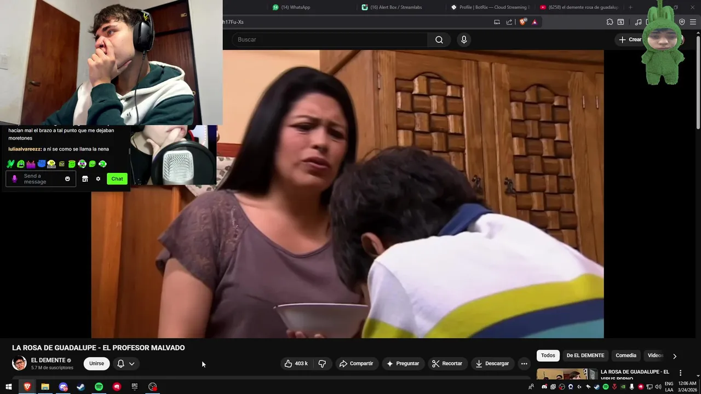Open Epic Games Launcher taskbar icon

(134, 387)
